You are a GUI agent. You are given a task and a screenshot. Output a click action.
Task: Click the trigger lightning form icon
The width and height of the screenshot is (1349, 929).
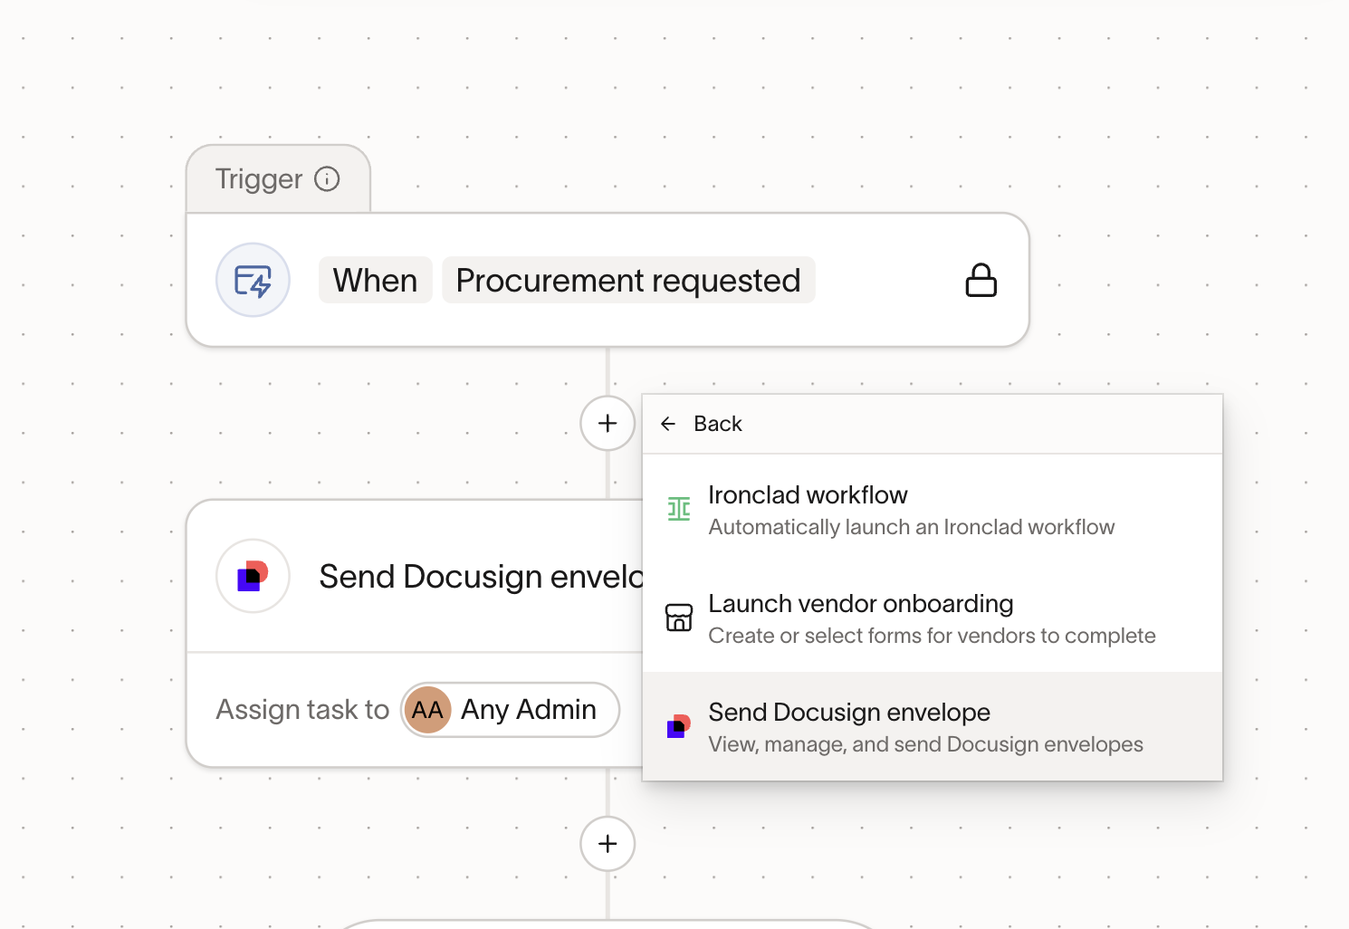(x=253, y=280)
